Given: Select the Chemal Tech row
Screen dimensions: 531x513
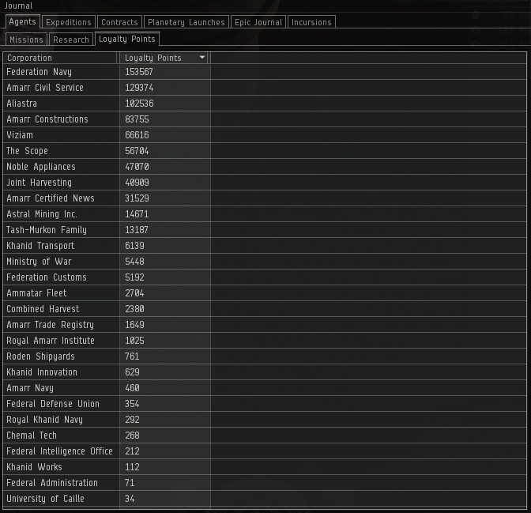Looking at the screenshot, I should (265, 436).
